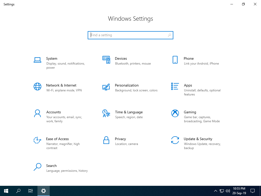Focus the Find a setting search field
Image resolution: width=261 pixels, height=196 pixels.
(130, 35)
